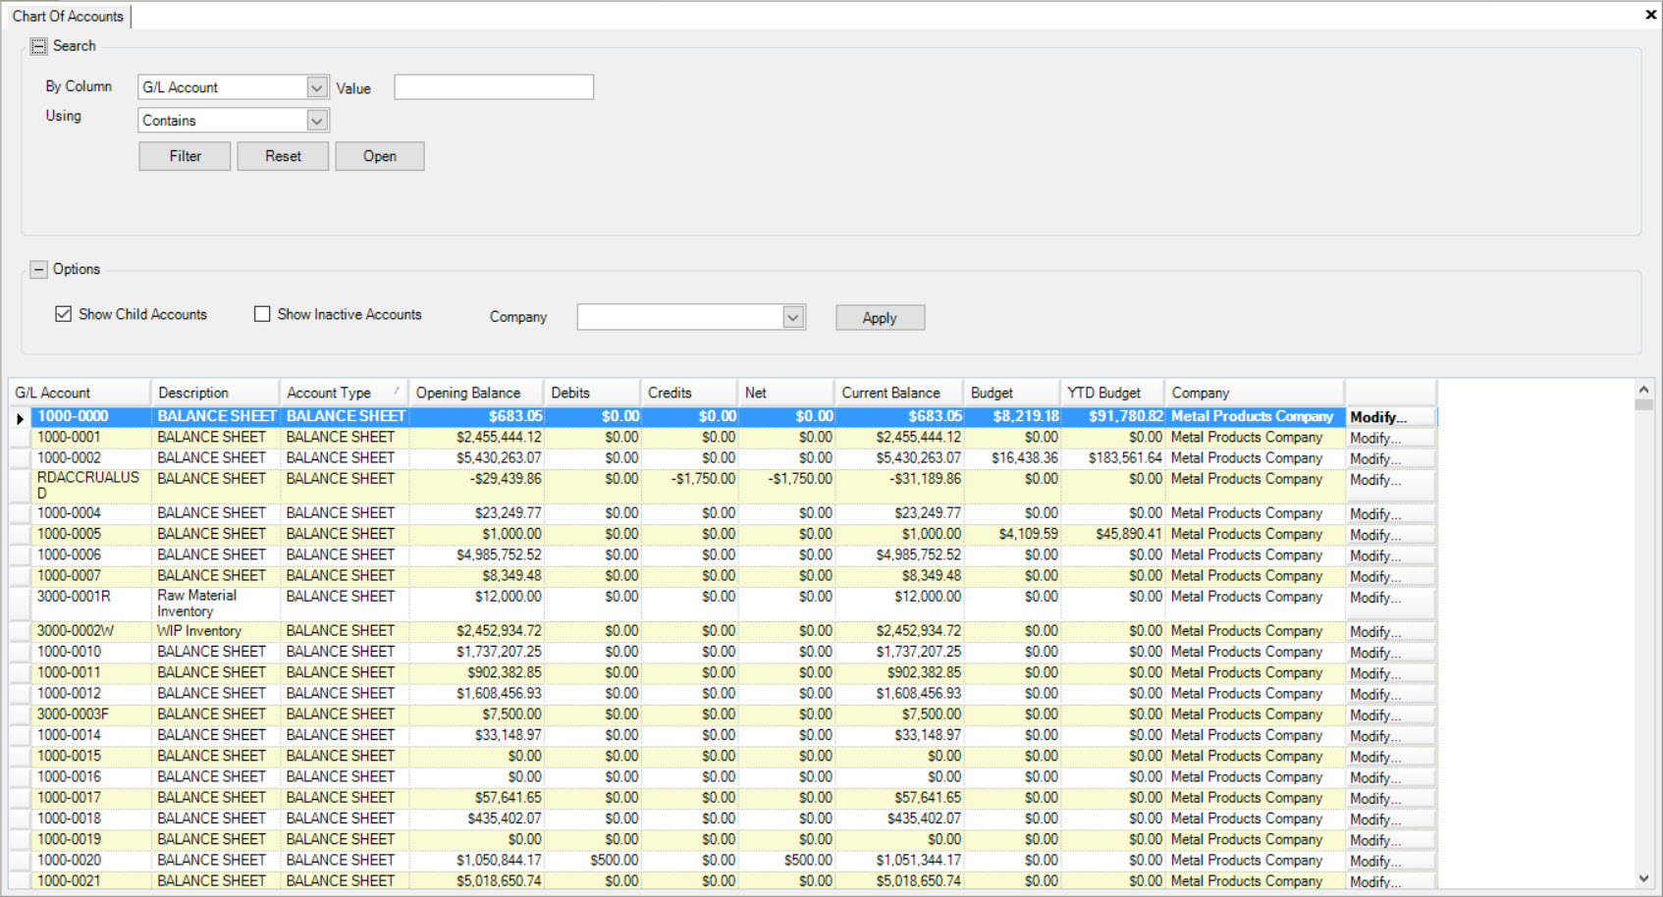Sort by Account Type column header
The width and height of the screenshot is (1663, 897).
coord(344,393)
